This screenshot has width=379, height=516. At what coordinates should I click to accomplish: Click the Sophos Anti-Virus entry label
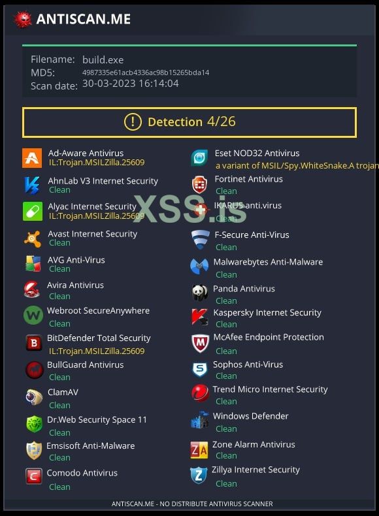point(248,364)
